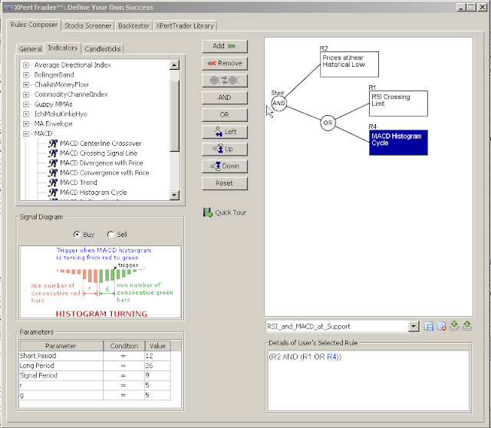Click the AND operator button
The width and height of the screenshot is (491, 428).
225,97
